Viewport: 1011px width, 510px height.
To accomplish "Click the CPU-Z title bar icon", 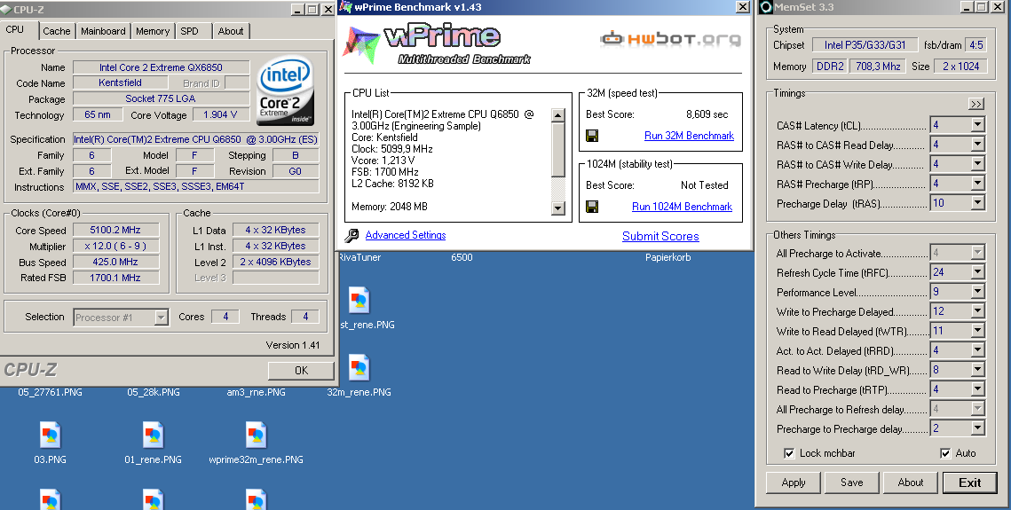I will [6, 9].
